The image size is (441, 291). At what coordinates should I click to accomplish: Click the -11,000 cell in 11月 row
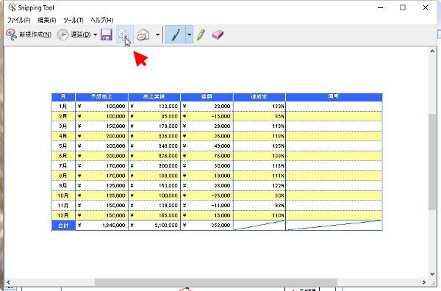(x=207, y=206)
